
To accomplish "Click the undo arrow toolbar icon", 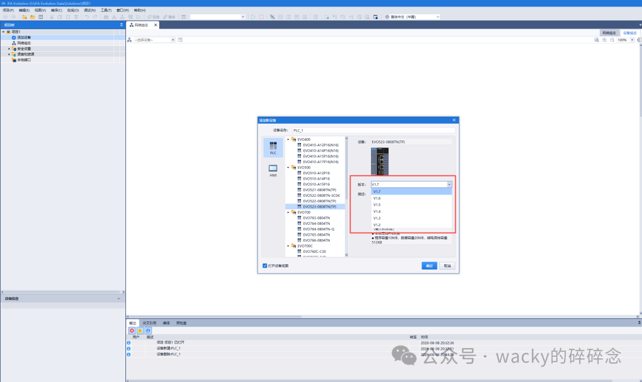I will pyautogui.click(x=87, y=17).
